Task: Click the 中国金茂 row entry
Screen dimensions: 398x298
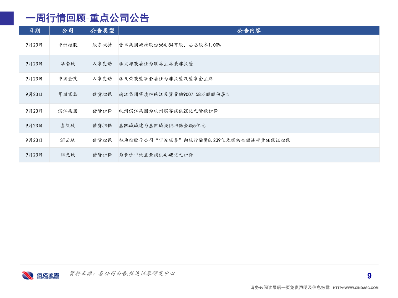Action: tap(67, 78)
